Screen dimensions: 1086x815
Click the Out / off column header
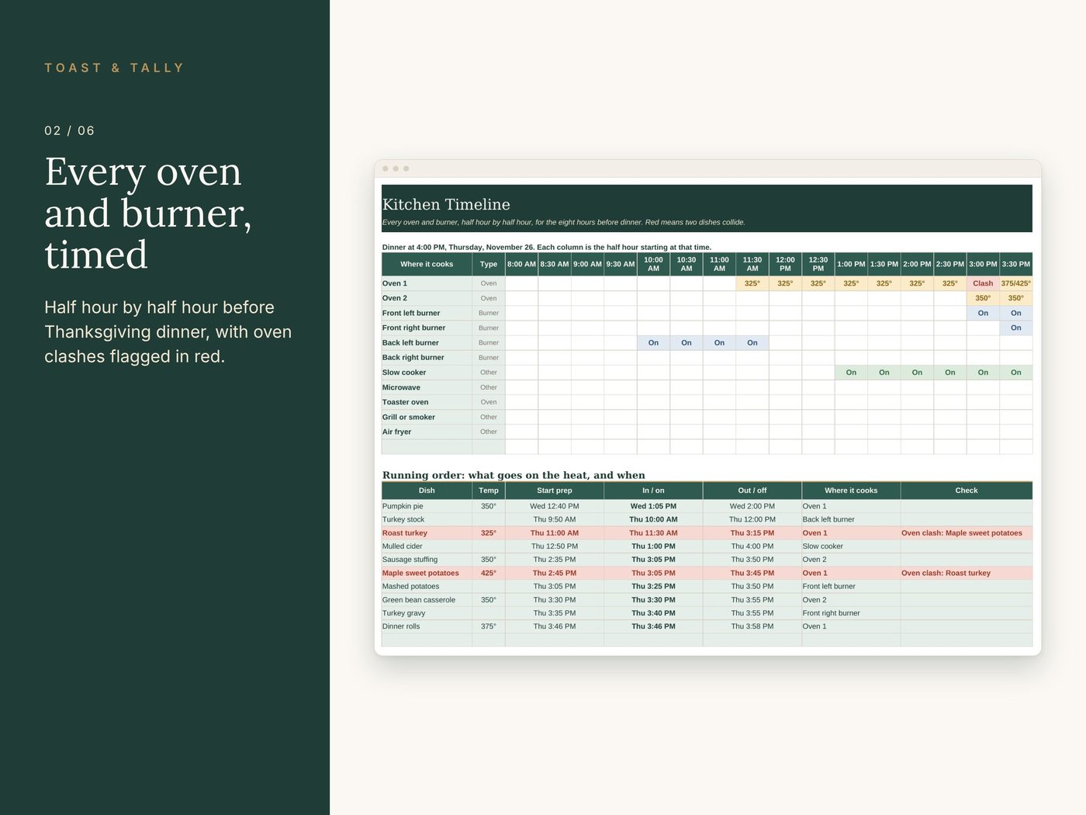click(752, 491)
